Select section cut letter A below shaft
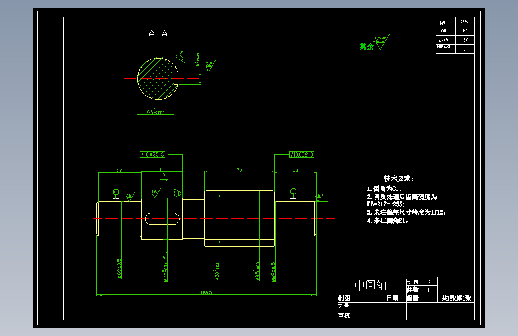Image resolution: width=518 pixels, height=336 pixels. click(164, 257)
